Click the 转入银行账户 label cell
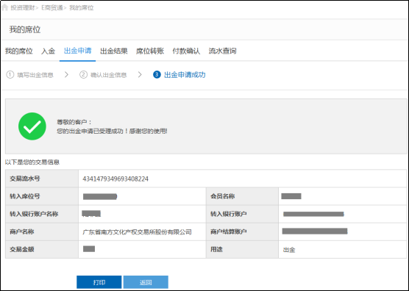 tap(242, 214)
